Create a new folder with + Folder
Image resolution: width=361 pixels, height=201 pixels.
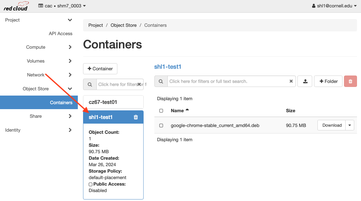point(328,81)
